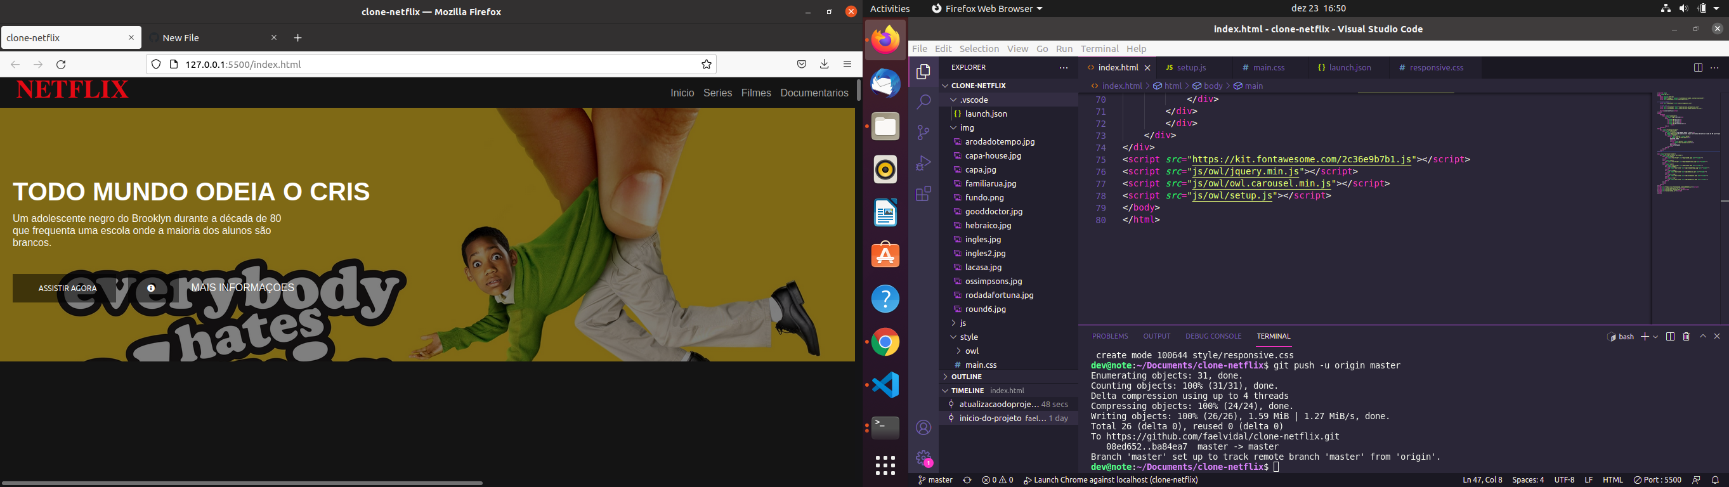Show the PROBLEMS panel tab
The image size is (1729, 487).
[1109, 337]
